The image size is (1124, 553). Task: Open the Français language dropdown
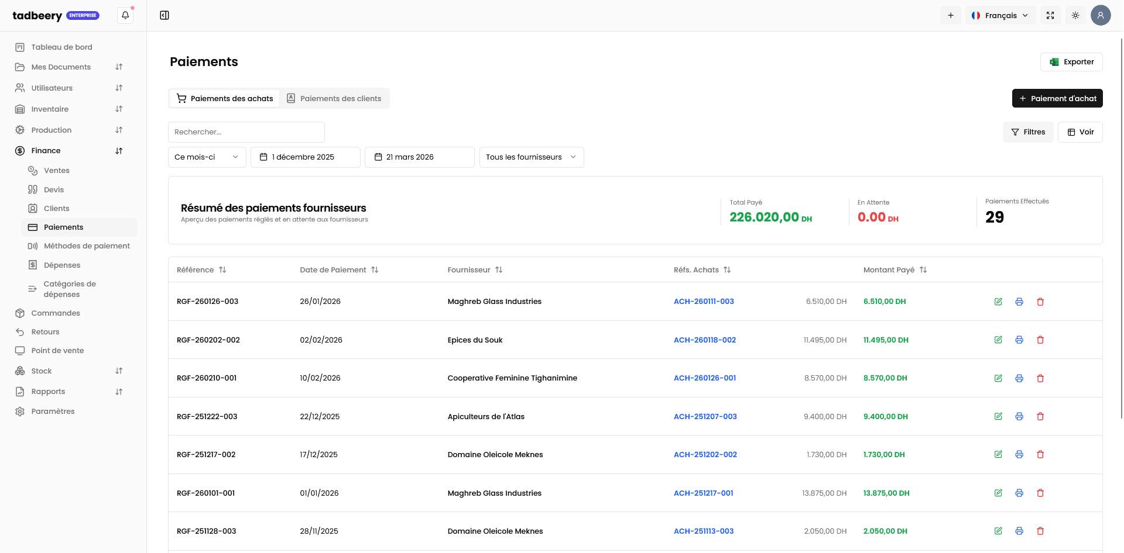point(1000,15)
